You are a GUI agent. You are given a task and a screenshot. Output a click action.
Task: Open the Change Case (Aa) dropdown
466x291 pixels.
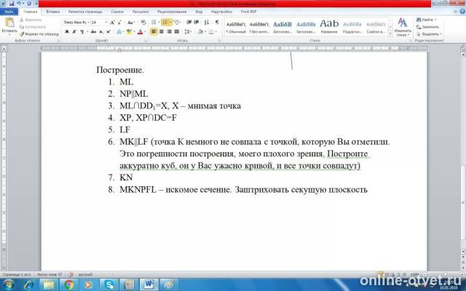131,23
